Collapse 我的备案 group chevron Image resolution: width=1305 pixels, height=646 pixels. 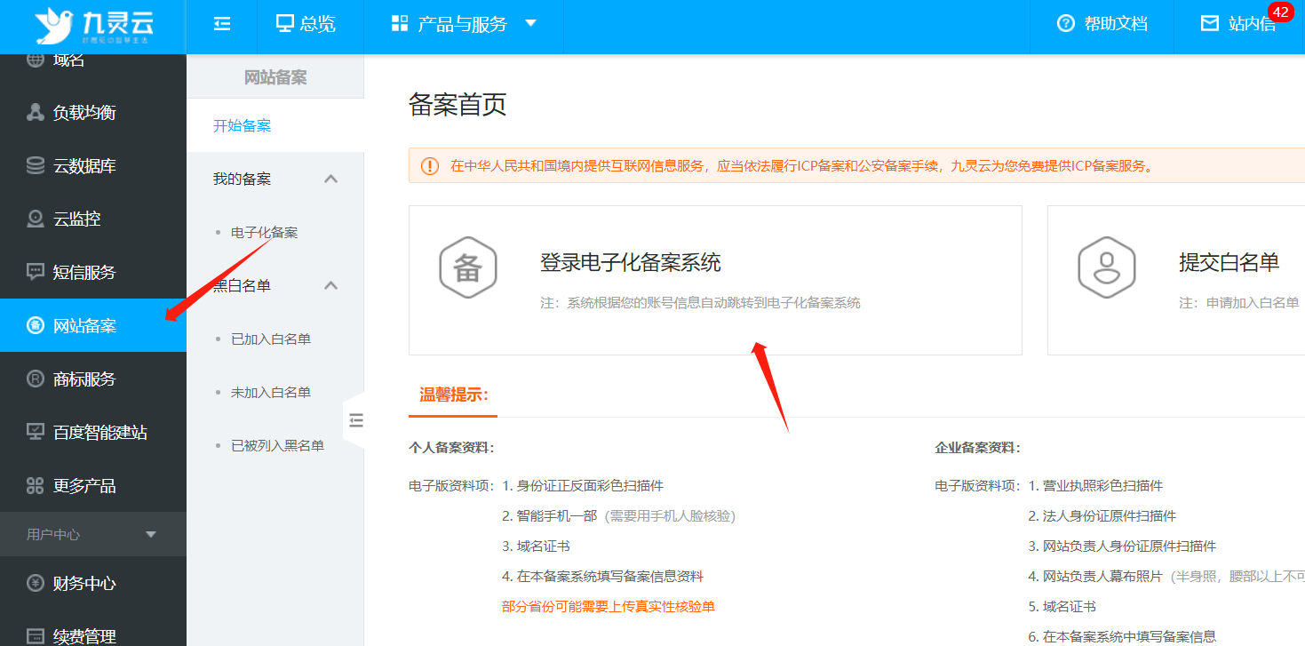click(331, 179)
